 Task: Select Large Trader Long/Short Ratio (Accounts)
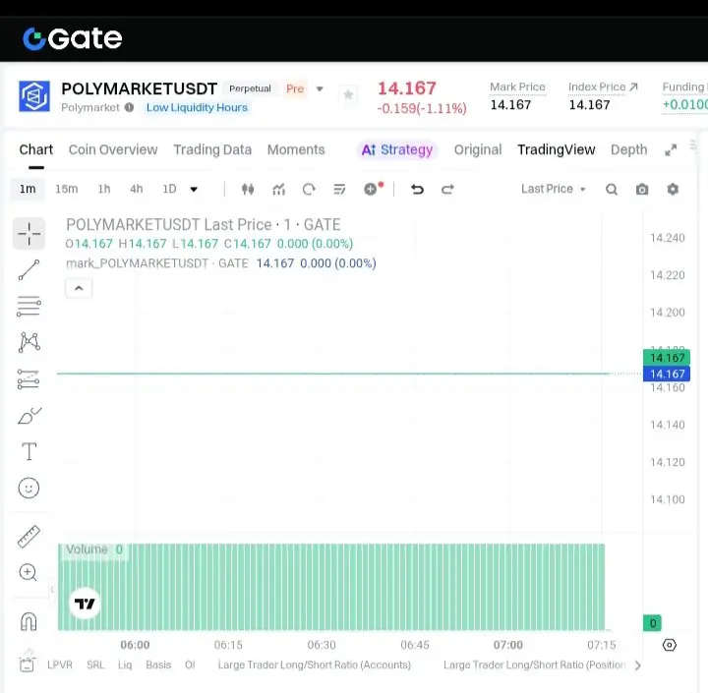(x=315, y=664)
